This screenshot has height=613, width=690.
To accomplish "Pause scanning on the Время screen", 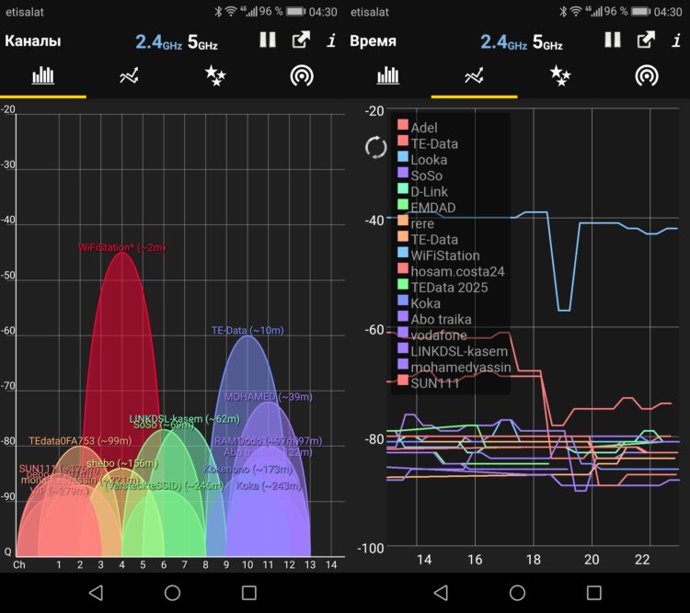I will 613,40.
